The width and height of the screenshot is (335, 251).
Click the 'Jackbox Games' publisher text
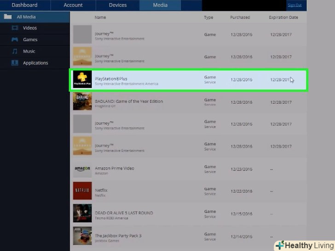[x=107, y=240]
